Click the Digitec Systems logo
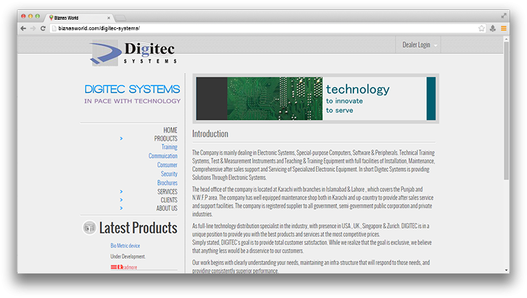This screenshot has width=527, height=298. coord(133,53)
